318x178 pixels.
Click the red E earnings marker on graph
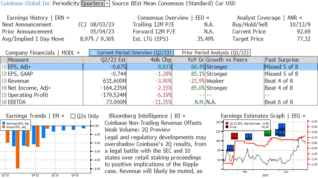pos(234,136)
